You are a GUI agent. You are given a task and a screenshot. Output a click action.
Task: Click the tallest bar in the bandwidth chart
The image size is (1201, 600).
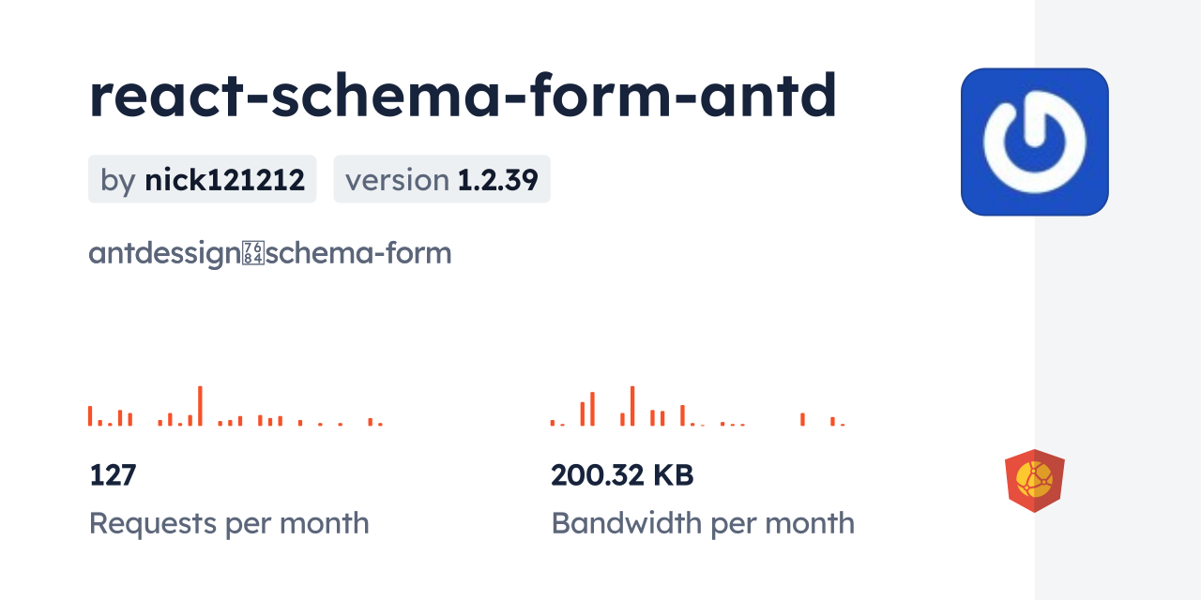pos(632,406)
